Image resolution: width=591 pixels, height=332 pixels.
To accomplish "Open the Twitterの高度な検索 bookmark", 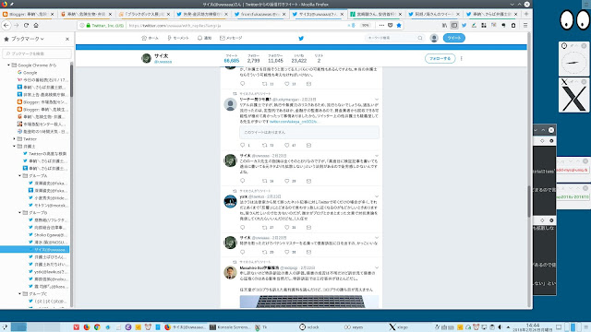I will click(x=44, y=154).
